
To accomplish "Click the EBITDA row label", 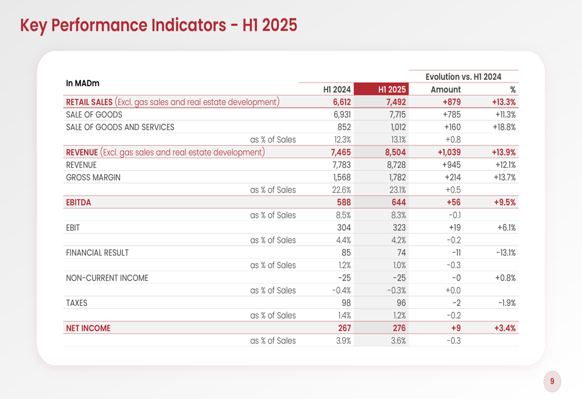I will point(79,203).
